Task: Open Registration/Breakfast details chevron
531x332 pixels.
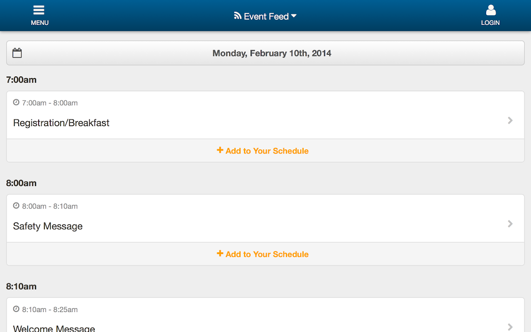Action: 510,120
